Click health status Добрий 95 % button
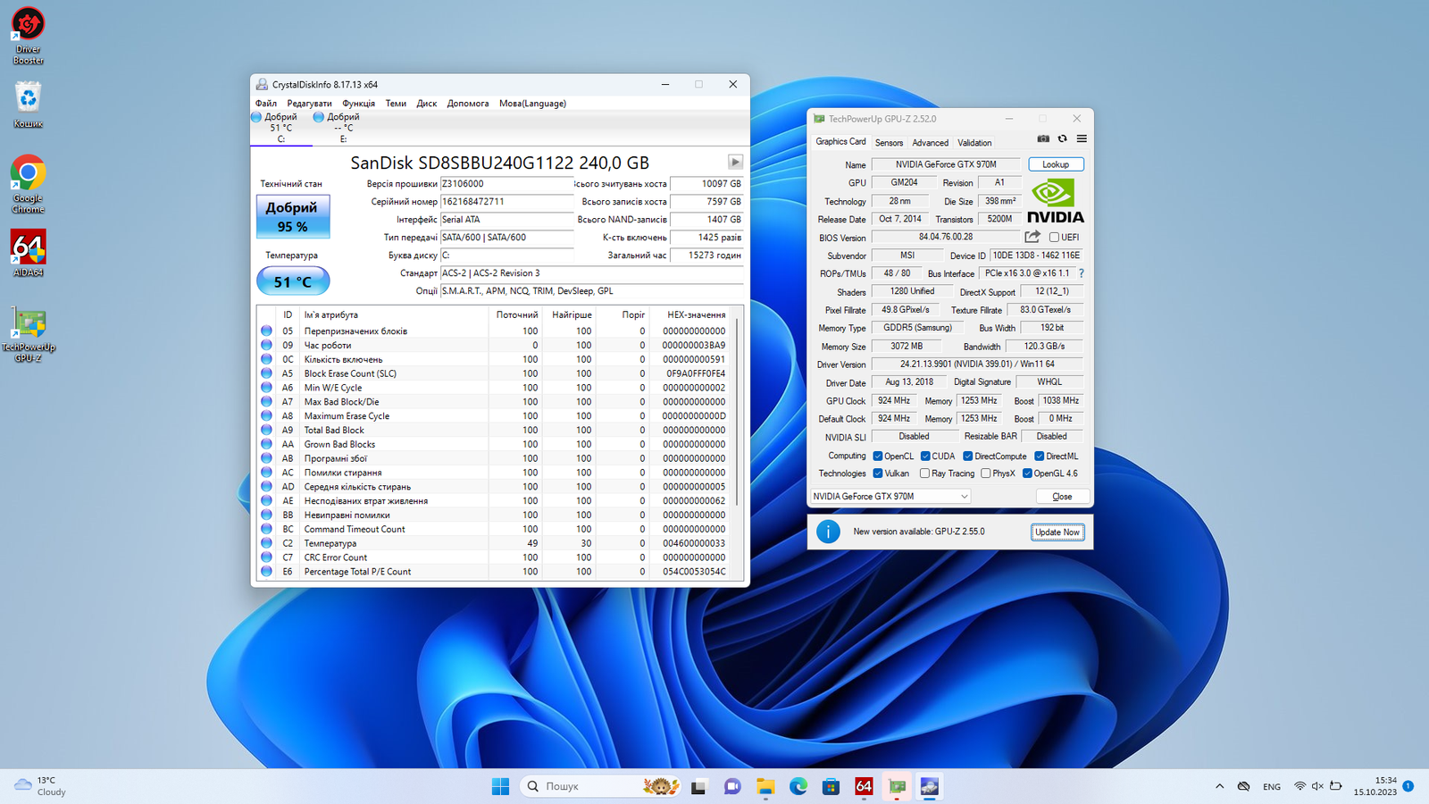The width and height of the screenshot is (1429, 804). tap(293, 217)
